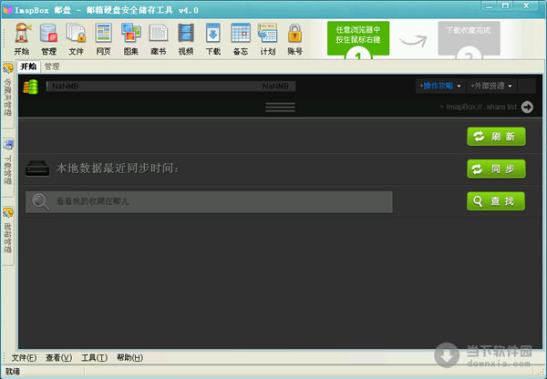Click the NaNMB storage usage bar
The height and width of the screenshot is (379, 547).
[171, 87]
